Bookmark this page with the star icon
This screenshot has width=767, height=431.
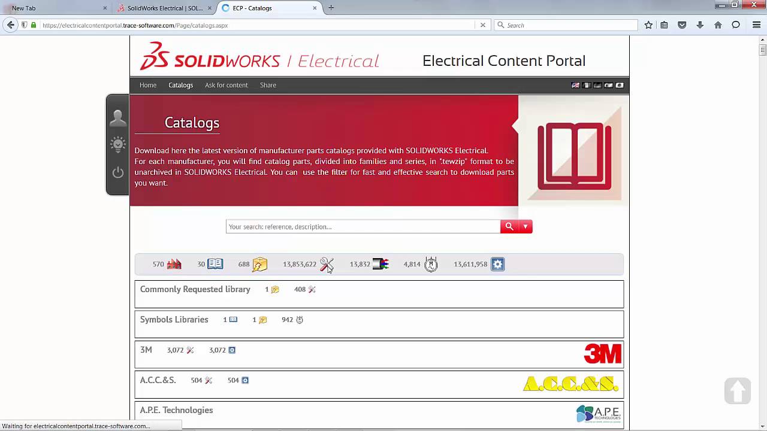click(x=648, y=25)
